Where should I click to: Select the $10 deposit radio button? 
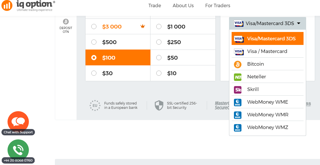[159, 73]
